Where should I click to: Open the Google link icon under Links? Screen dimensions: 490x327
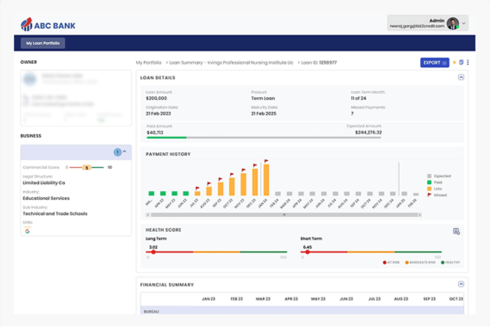(27, 231)
